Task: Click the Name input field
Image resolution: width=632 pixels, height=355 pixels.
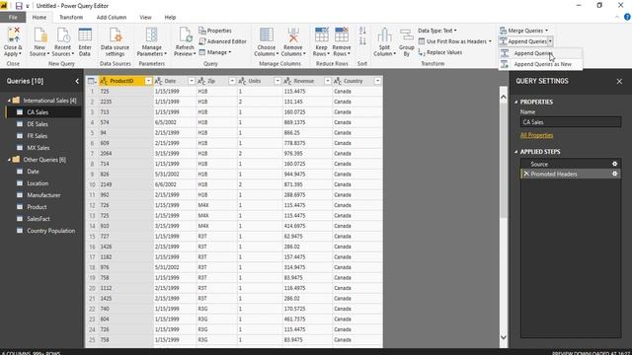Action: 571,122
